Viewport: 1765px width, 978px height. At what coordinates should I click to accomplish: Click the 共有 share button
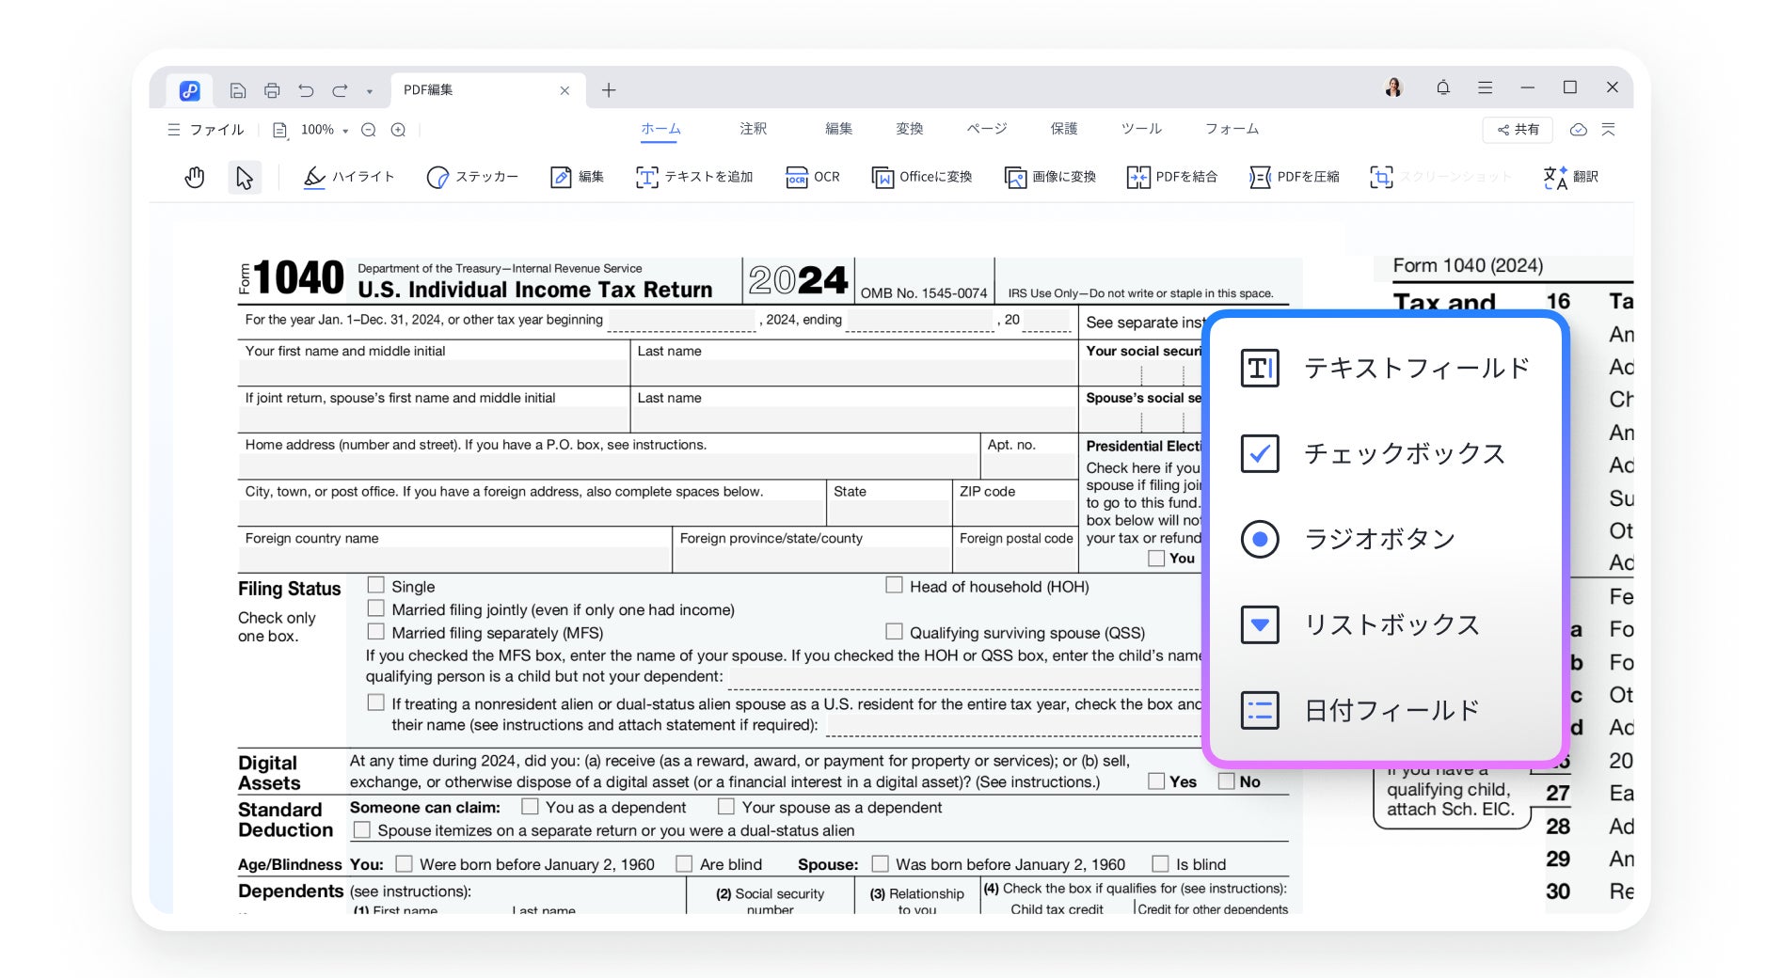click(x=1519, y=130)
